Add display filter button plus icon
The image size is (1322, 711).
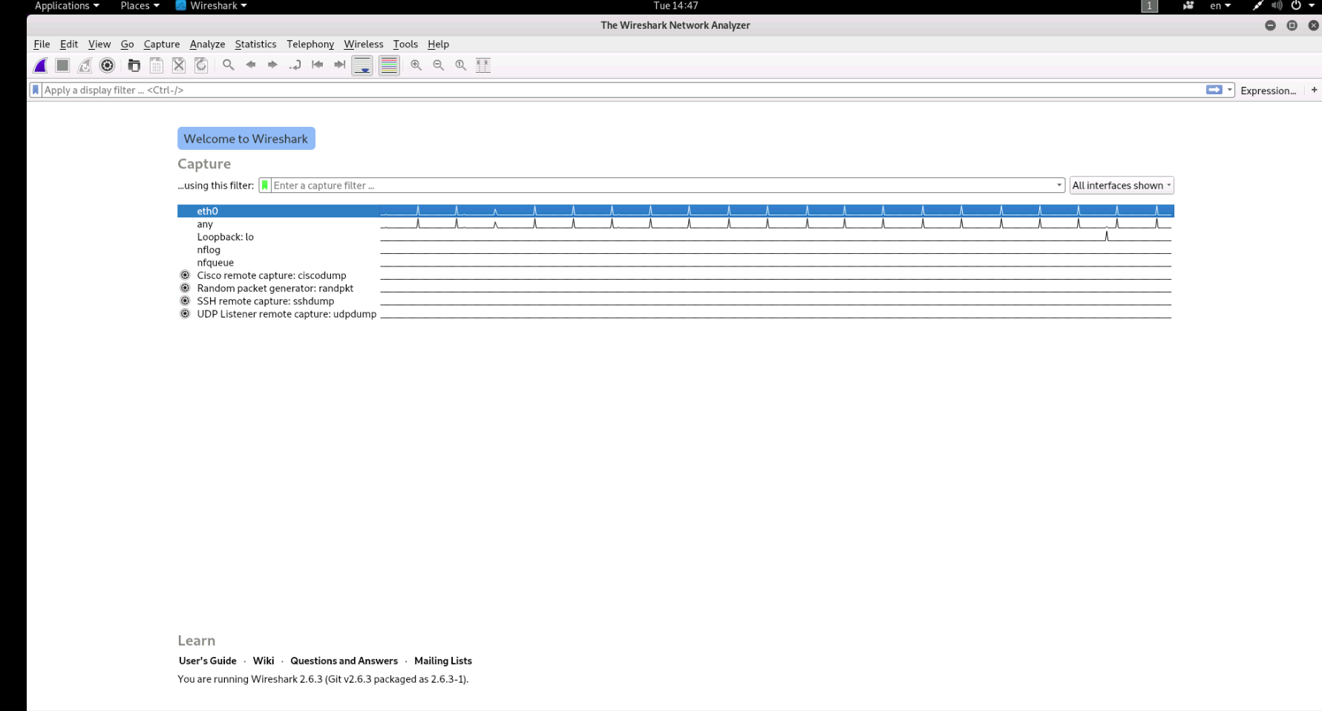point(1314,90)
